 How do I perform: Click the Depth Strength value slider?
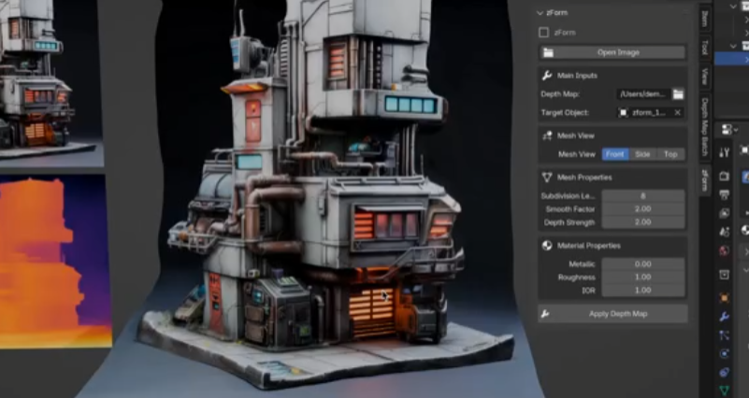643,222
